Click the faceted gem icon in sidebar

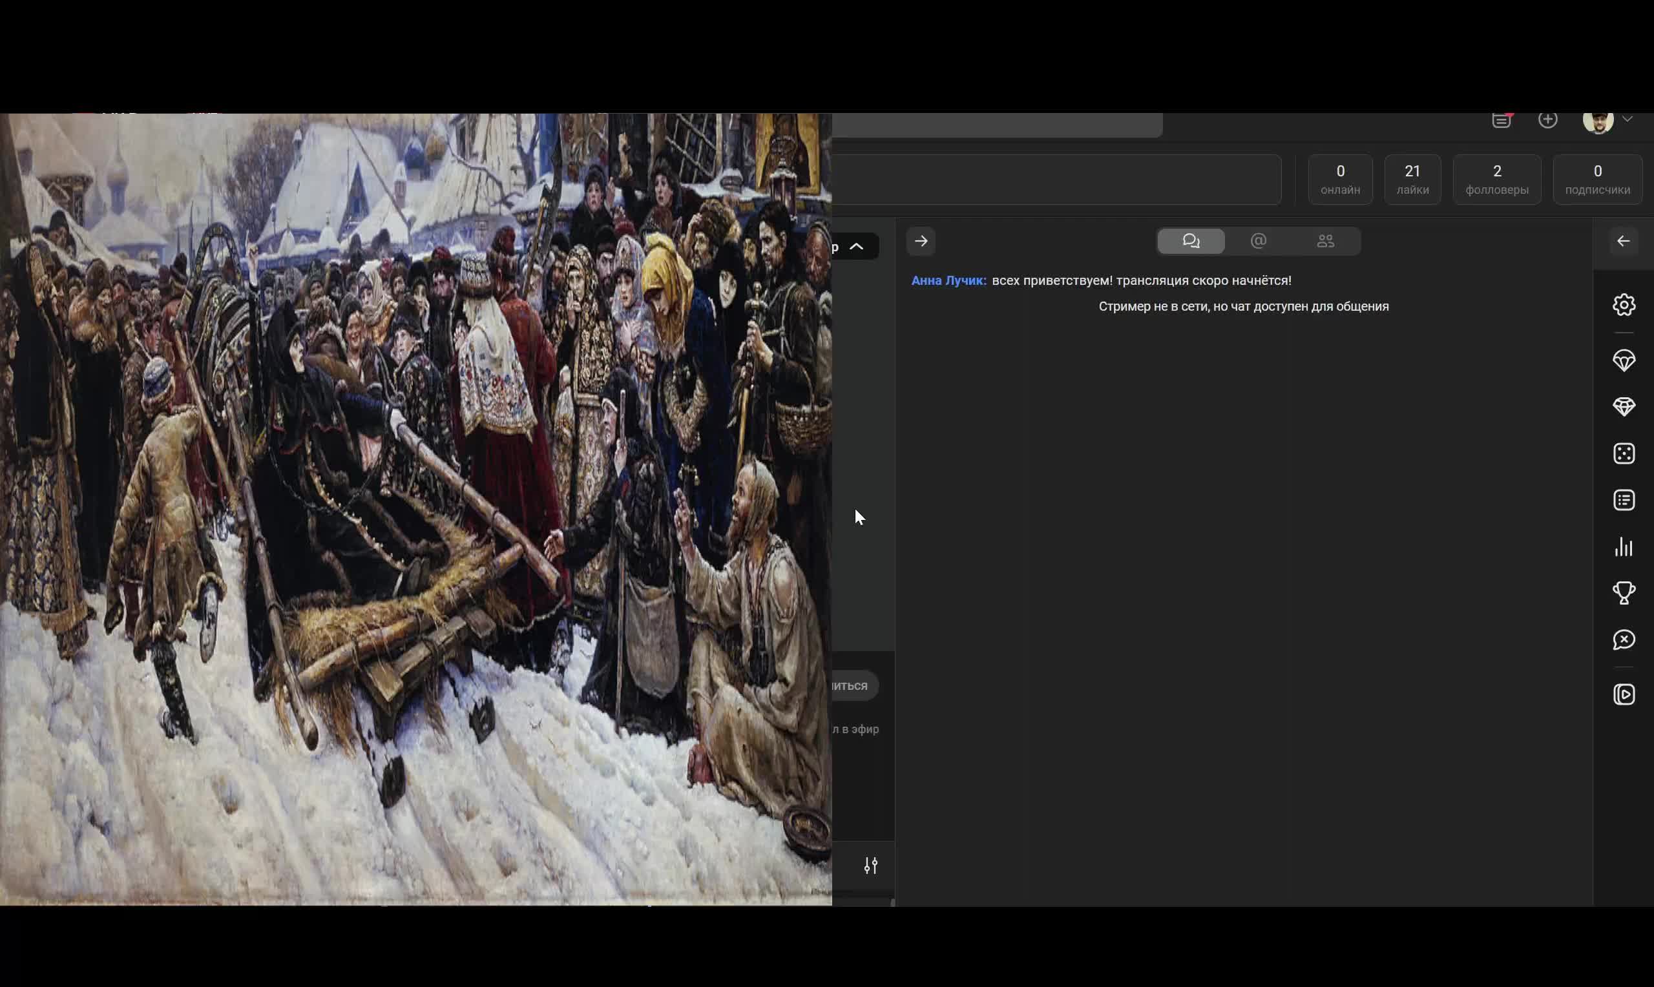[1624, 407]
